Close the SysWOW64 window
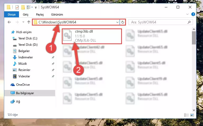The image size is (203, 126). click(190, 7)
